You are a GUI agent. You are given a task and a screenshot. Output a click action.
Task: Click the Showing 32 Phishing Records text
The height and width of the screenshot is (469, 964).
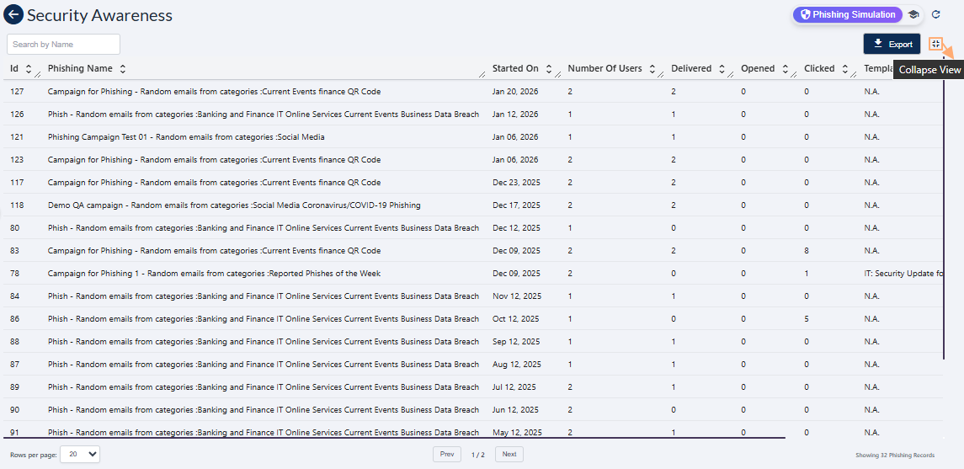pyautogui.click(x=894, y=456)
